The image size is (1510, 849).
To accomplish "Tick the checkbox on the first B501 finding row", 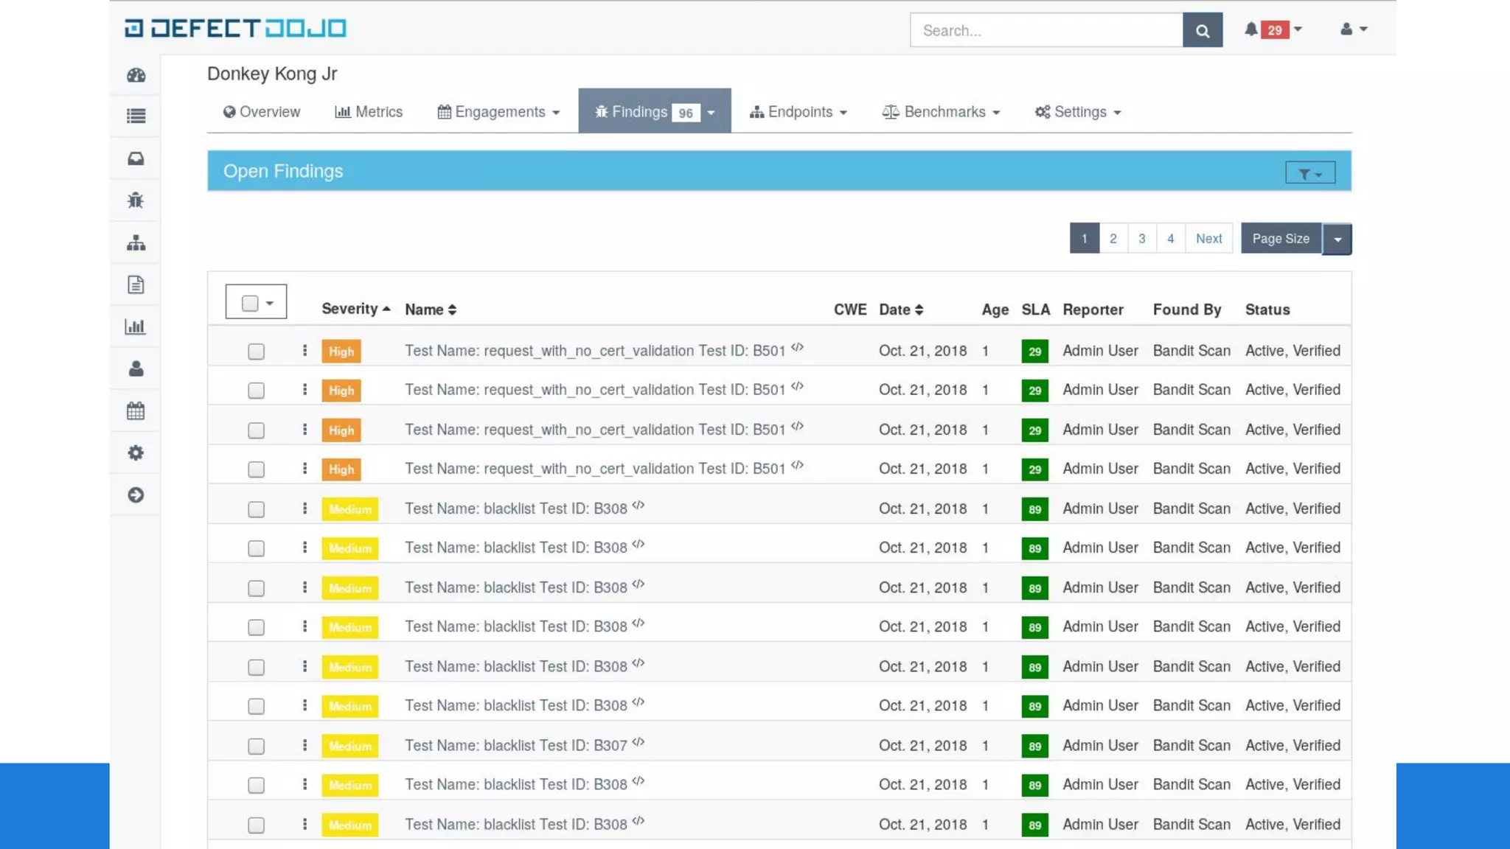I will (256, 352).
